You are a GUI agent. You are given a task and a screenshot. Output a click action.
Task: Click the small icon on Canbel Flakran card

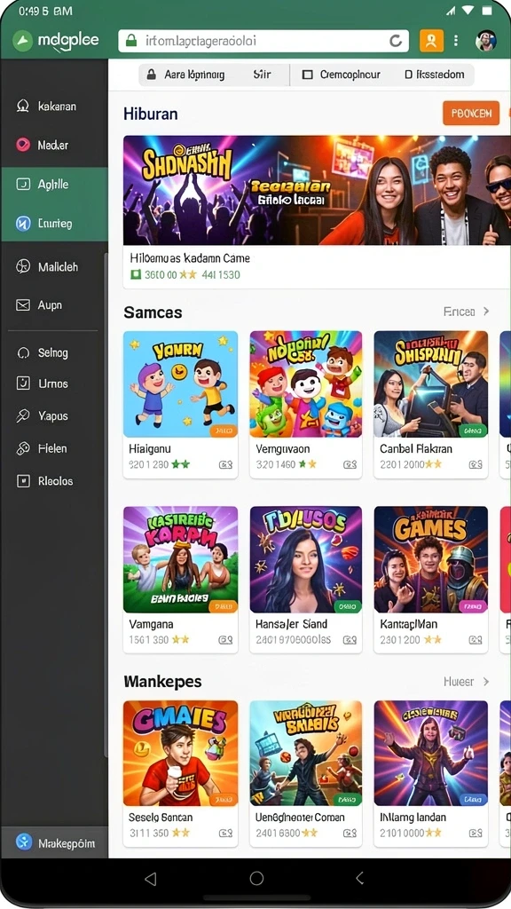point(476,464)
